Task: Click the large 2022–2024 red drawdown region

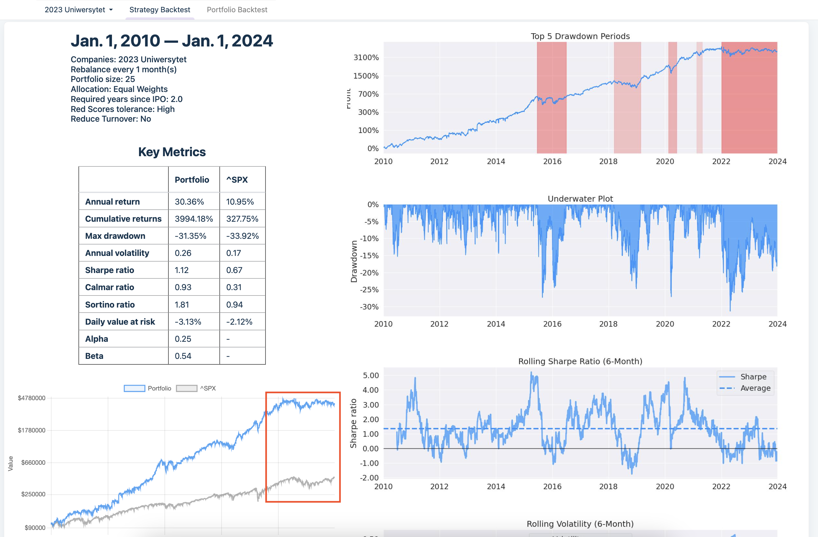Action: (749, 103)
